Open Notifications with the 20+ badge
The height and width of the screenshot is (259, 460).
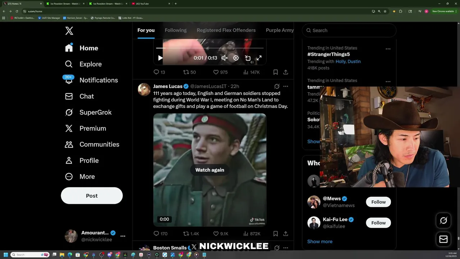click(x=91, y=80)
